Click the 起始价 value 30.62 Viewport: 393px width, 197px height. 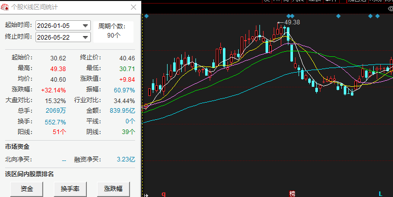(x=58, y=58)
